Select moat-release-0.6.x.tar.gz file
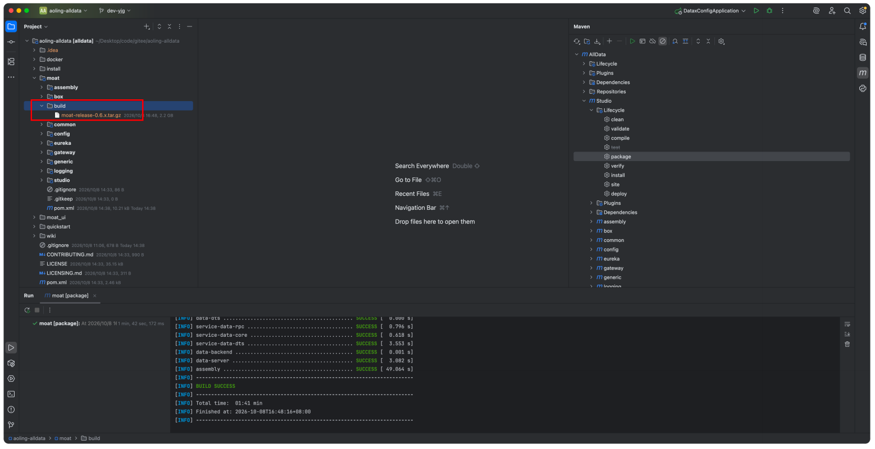This screenshot has width=875, height=449. click(x=91, y=115)
